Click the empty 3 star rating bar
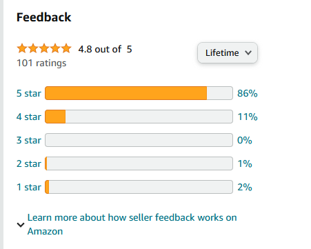Image resolution: width=311 pixels, height=249 pixels. 139,140
